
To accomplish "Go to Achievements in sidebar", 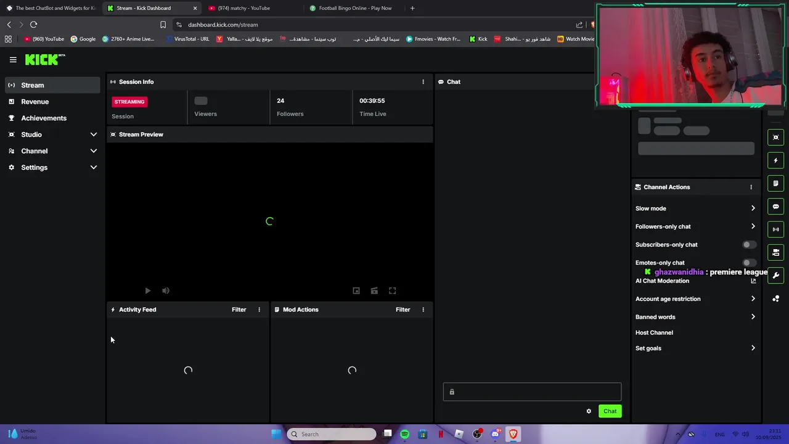I will [x=52, y=118].
